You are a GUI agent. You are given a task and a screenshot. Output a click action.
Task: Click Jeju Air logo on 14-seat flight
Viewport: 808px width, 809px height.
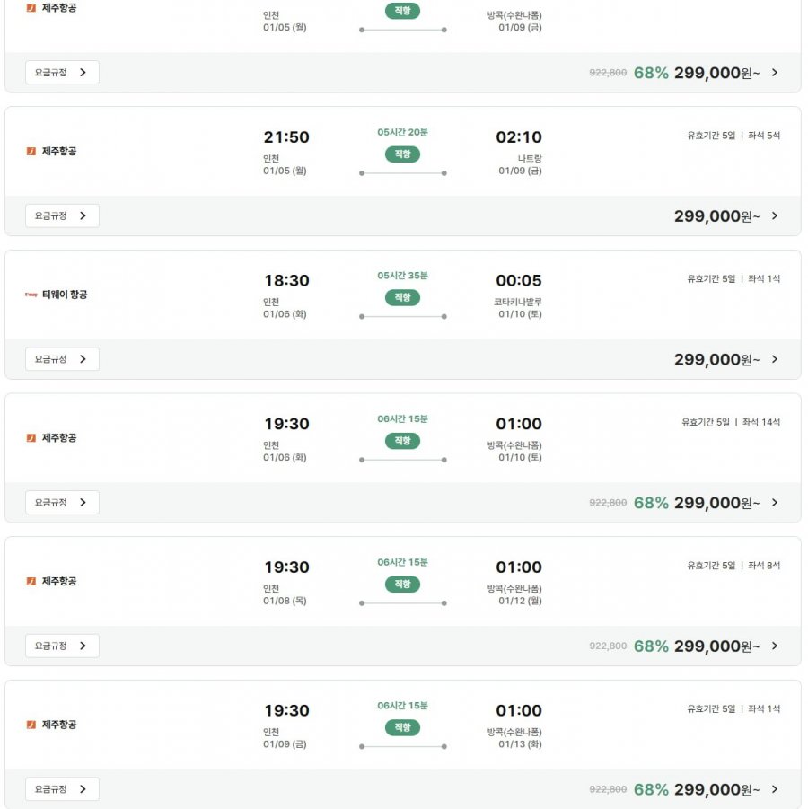(x=31, y=438)
